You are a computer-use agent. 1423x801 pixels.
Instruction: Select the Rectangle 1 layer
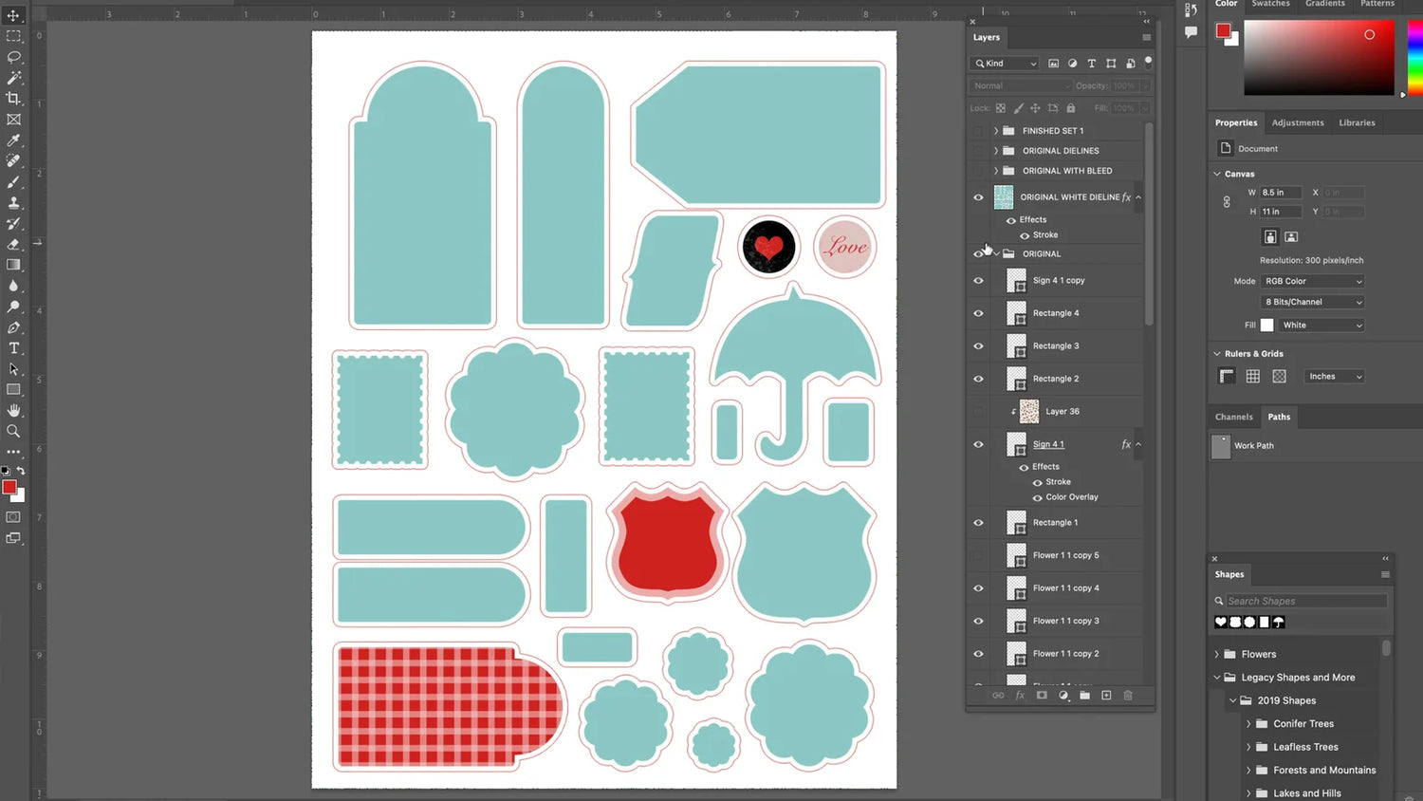point(1055,523)
